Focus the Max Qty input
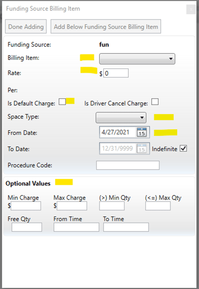This screenshot has width=199, height=289. pyautogui.click(x=158, y=206)
